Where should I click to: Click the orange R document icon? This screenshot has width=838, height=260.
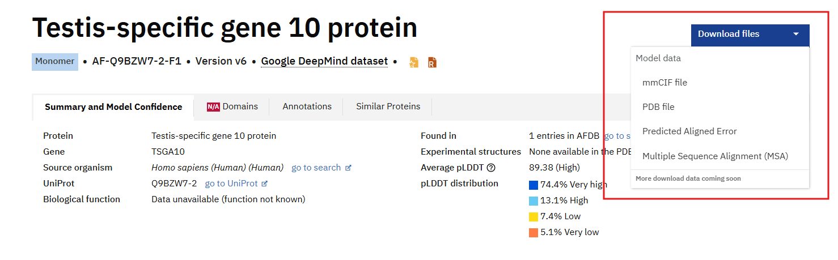432,62
